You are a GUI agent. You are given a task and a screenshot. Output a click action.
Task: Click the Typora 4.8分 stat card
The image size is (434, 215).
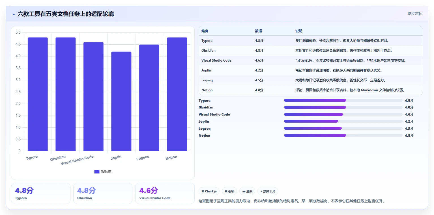point(41,193)
